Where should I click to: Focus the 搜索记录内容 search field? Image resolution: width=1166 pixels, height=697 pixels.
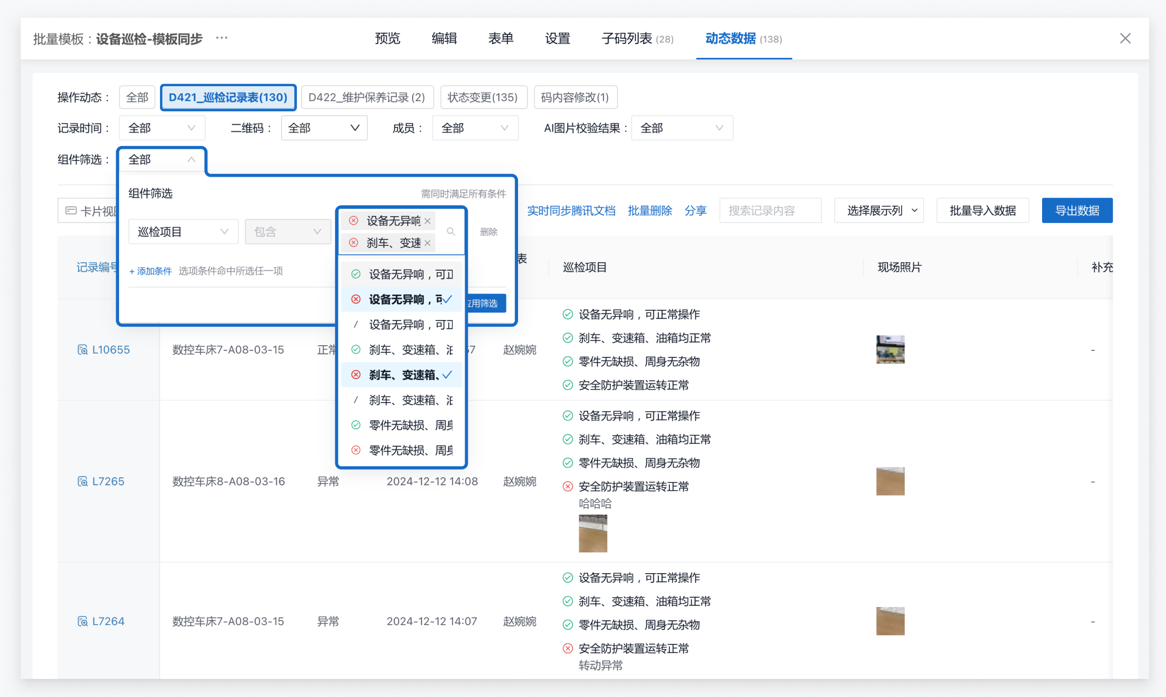click(x=770, y=211)
